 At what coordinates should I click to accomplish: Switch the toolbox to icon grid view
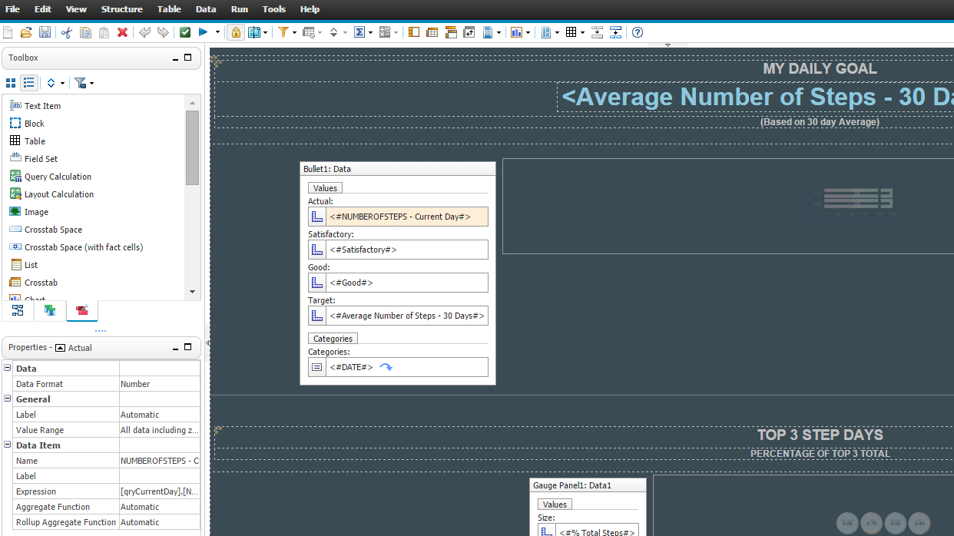point(11,83)
